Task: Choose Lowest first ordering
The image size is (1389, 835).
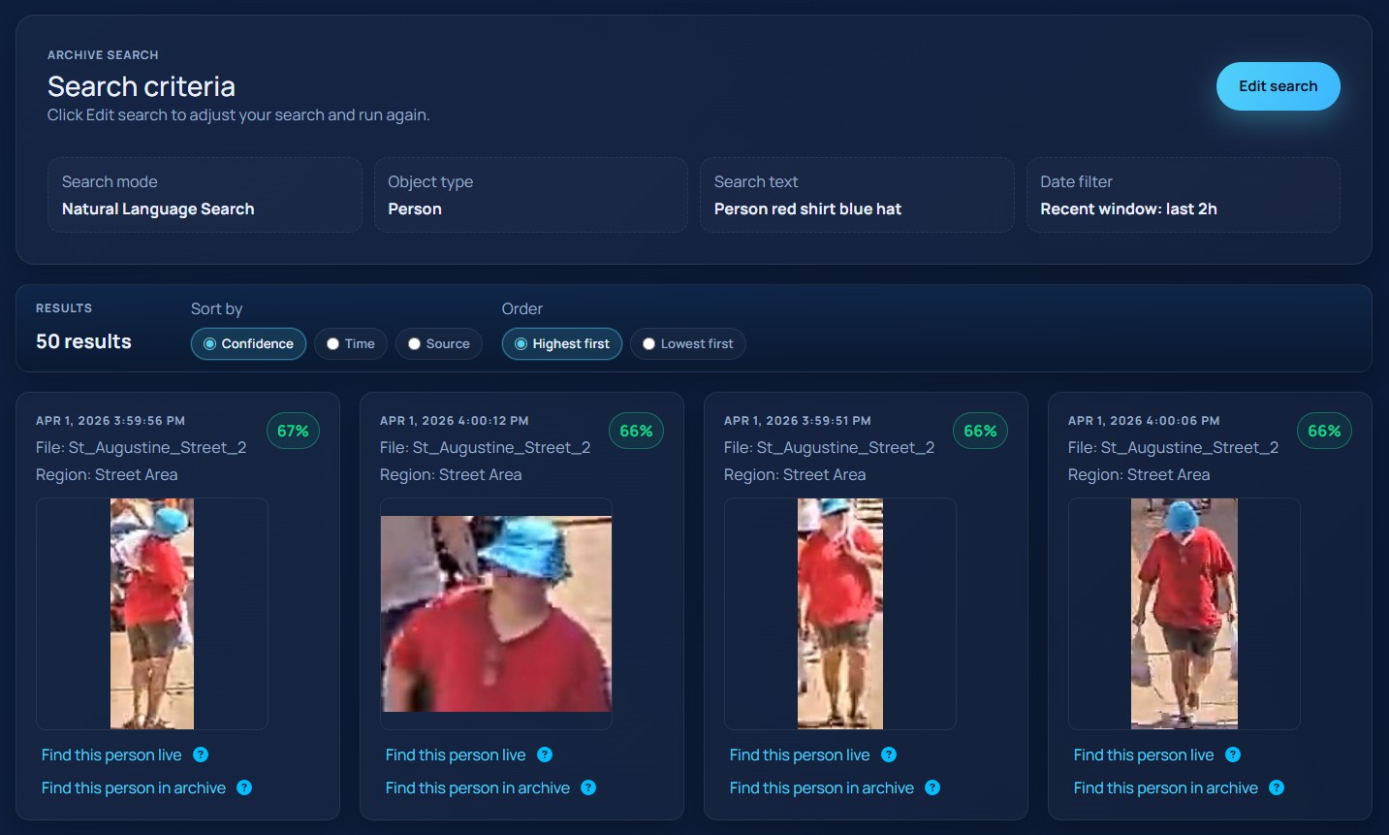Action: coord(687,343)
